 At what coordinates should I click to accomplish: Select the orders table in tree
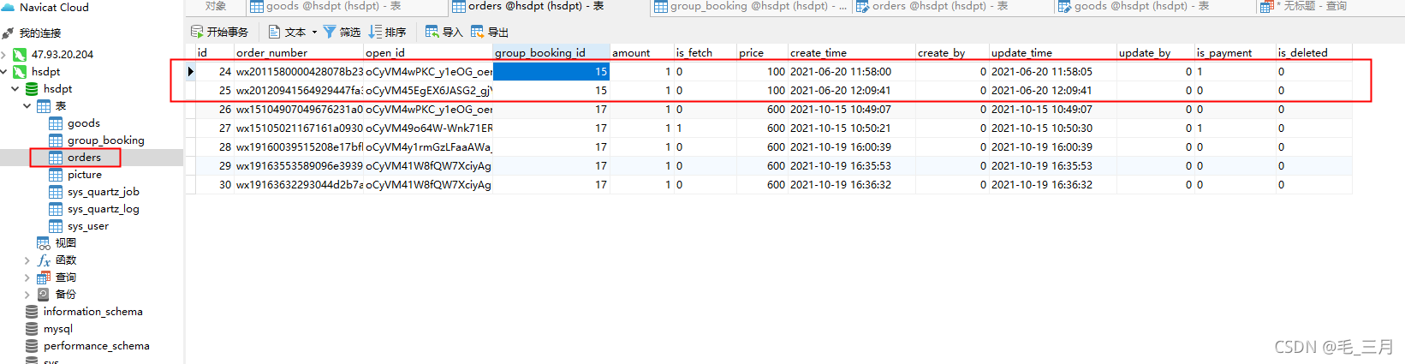84,158
